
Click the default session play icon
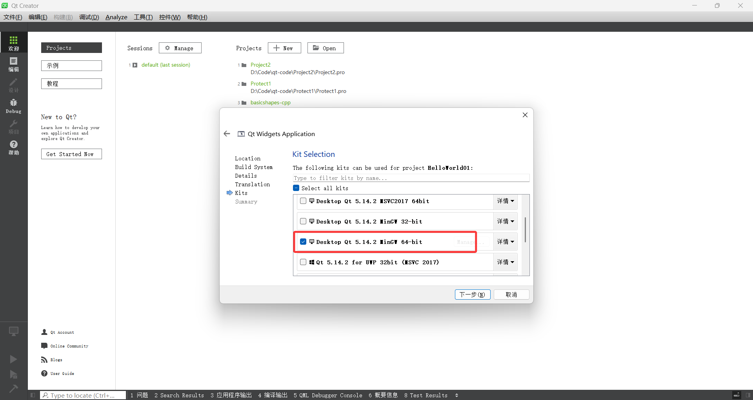click(x=135, y=65)
